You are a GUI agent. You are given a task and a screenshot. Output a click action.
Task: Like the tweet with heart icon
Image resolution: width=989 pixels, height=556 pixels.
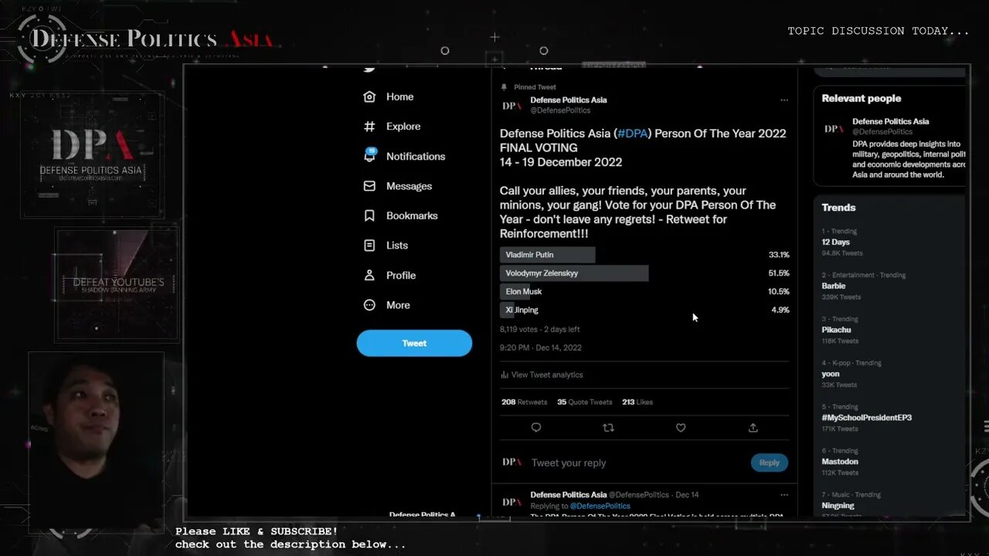(681, 428)
